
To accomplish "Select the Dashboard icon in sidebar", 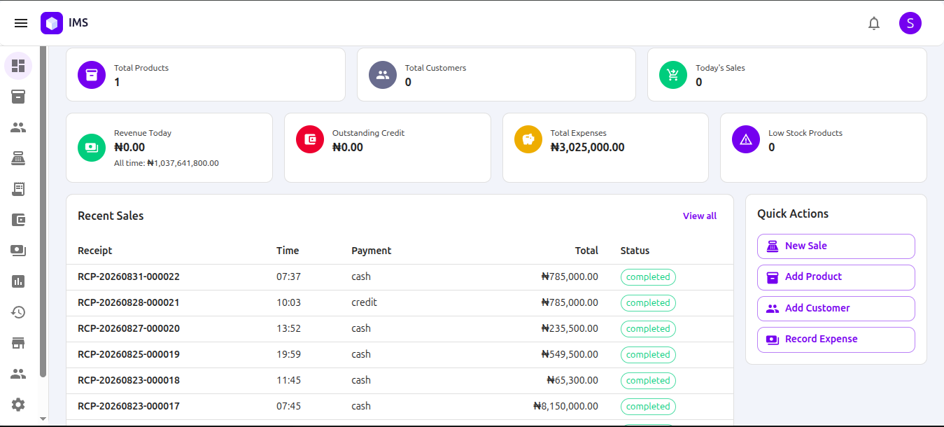I will [18, 66].
